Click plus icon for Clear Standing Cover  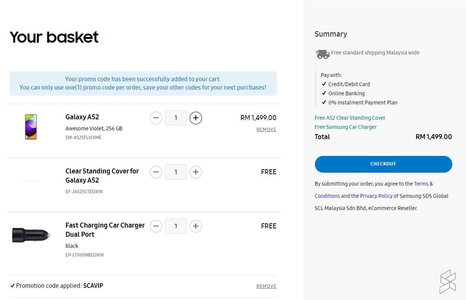pos(196,172)
